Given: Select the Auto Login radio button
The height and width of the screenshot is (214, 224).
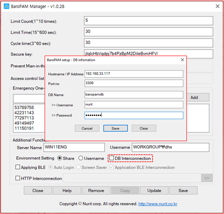Looking at the screenshot, I should (51, 167).
